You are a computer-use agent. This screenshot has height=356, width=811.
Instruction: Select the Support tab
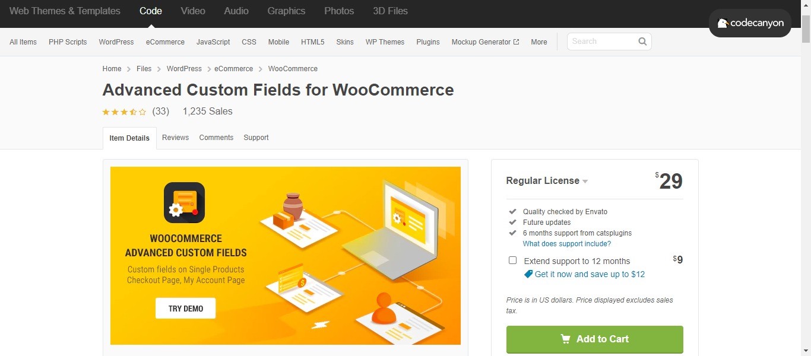click(x=256, y=138)
